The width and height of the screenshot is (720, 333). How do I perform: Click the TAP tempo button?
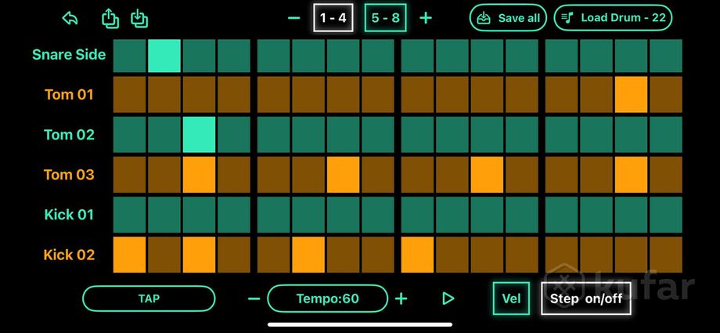[149, 299]
